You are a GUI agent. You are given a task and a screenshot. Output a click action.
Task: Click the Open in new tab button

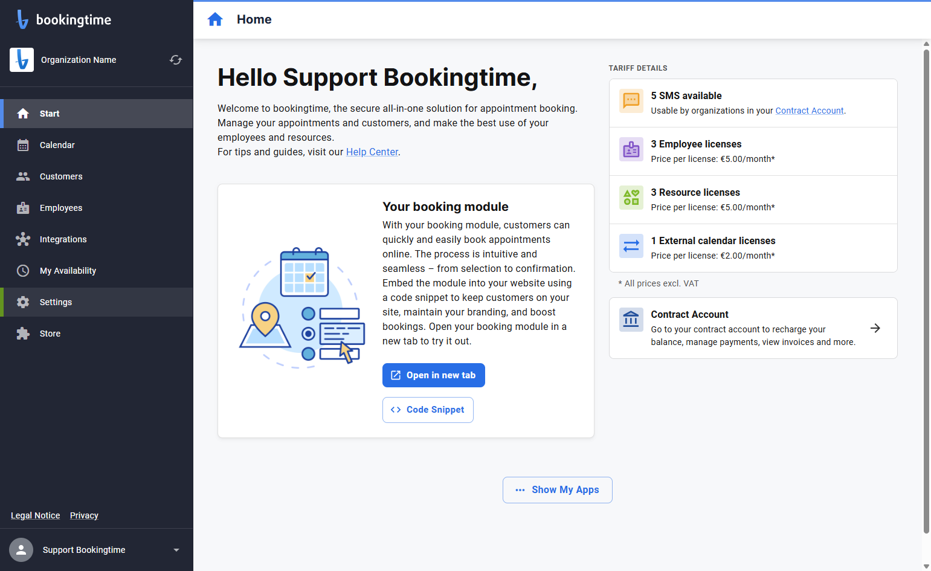point(434,375)
